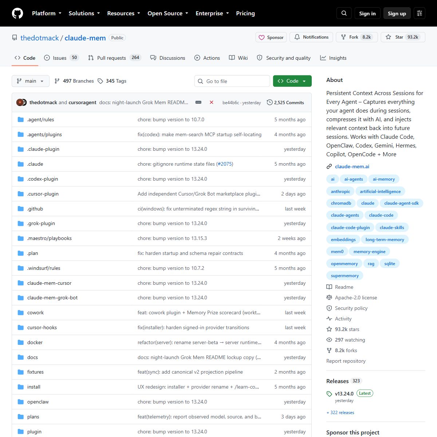Expand the Platform menu in the header
This screenshot has width=437, height=437.
click(47, 13)
